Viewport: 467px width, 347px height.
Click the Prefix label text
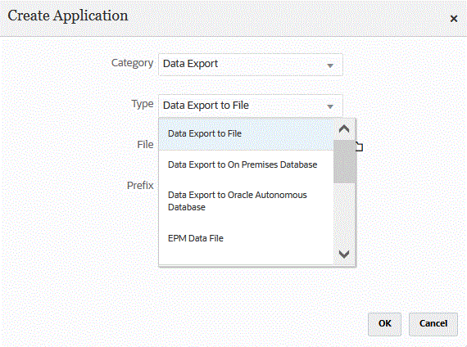point(140,186)
